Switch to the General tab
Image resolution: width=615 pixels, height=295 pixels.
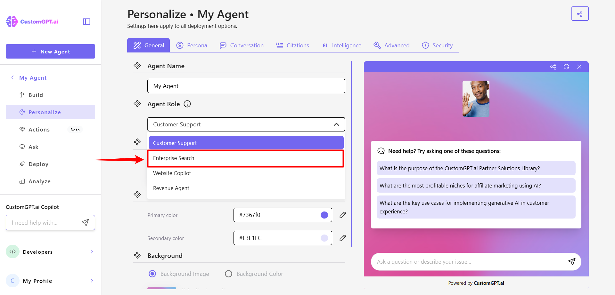[x=149, y=45]
